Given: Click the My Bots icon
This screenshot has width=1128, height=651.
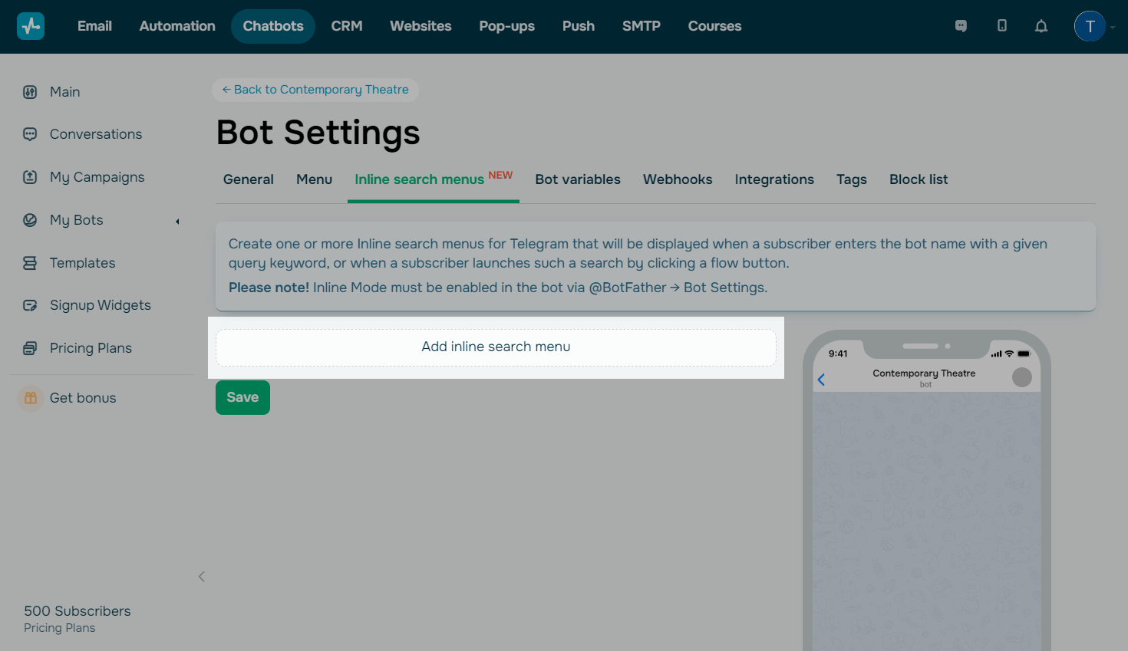Looking at the screenshot, I should [30, 220].
